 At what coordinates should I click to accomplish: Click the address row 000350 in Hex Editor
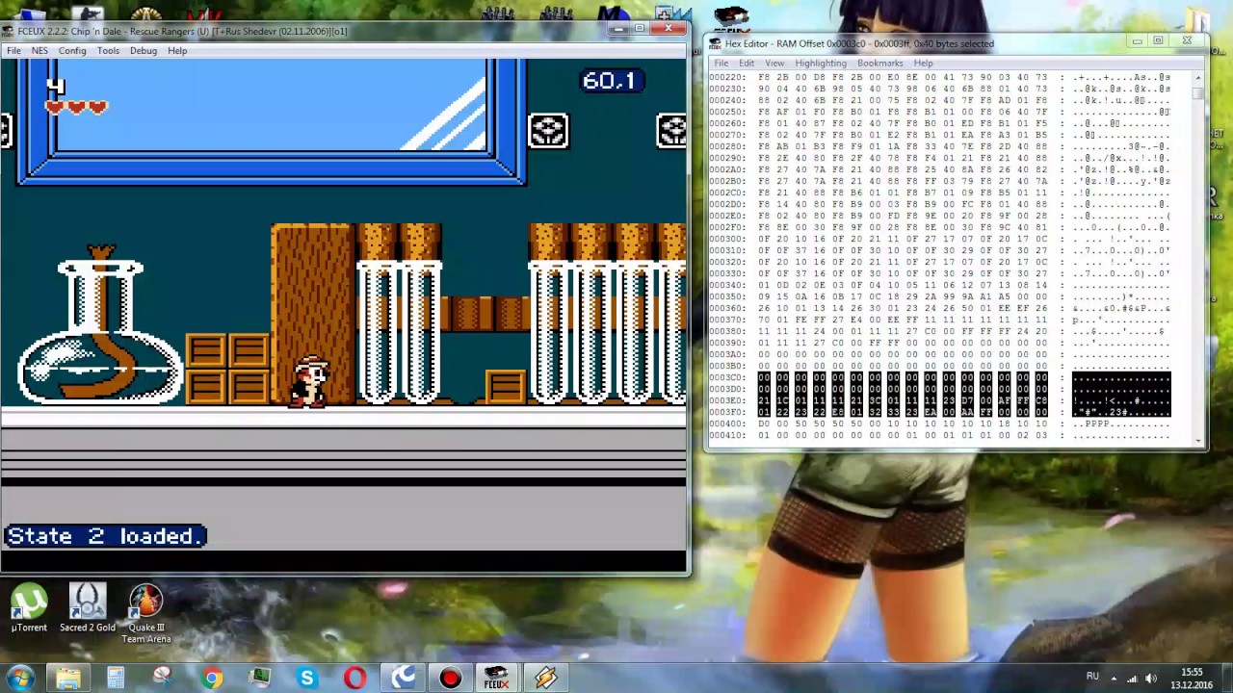[x=940, y=296]
